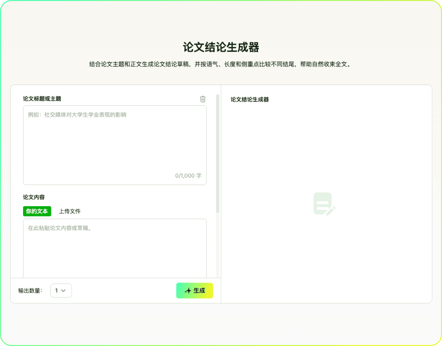Click the sparkle icon on 生成 button
The image size is (442, 346).
(x=188, y=291)
